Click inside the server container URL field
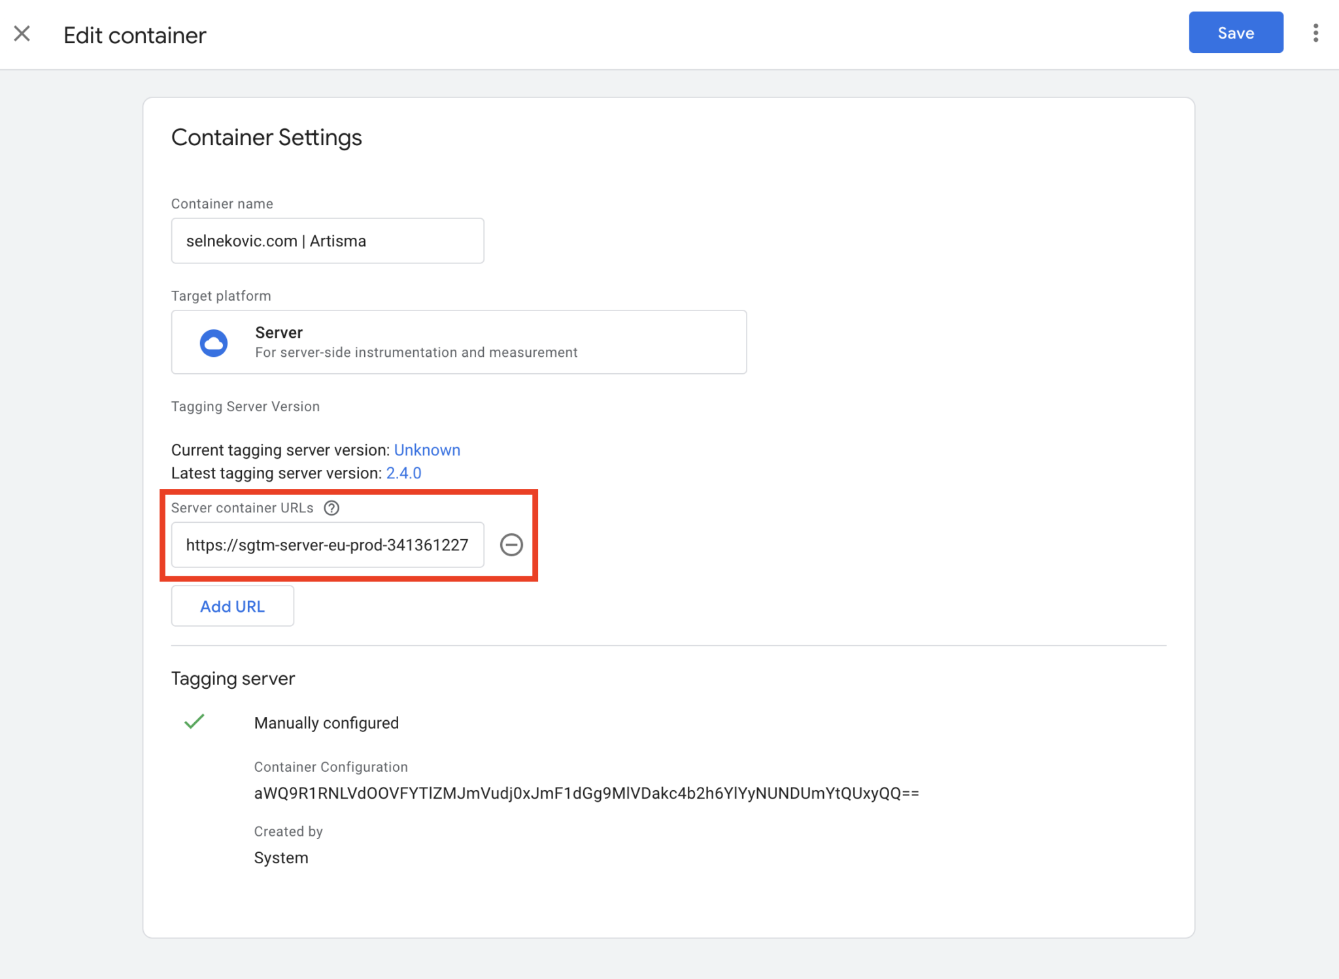Viewport: 1339px width, 979px height. [327, 544]
